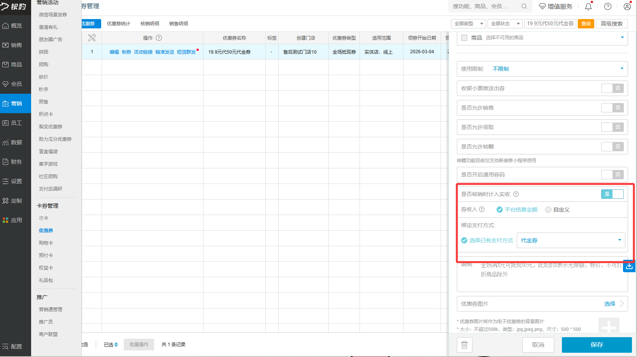Open 购物卡 under 卡券管理
This screenshot has height=357, width=637.
tap(46, 243)
